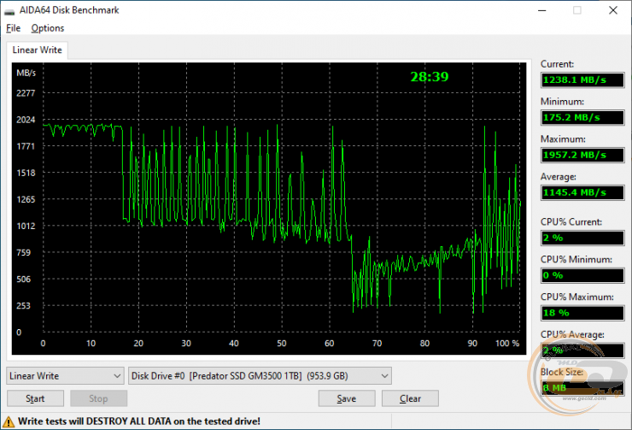The width and height of the screenshot is (632, 430).
Task: Click the warning triangle icon in status bar
Action: click(9, 422)
